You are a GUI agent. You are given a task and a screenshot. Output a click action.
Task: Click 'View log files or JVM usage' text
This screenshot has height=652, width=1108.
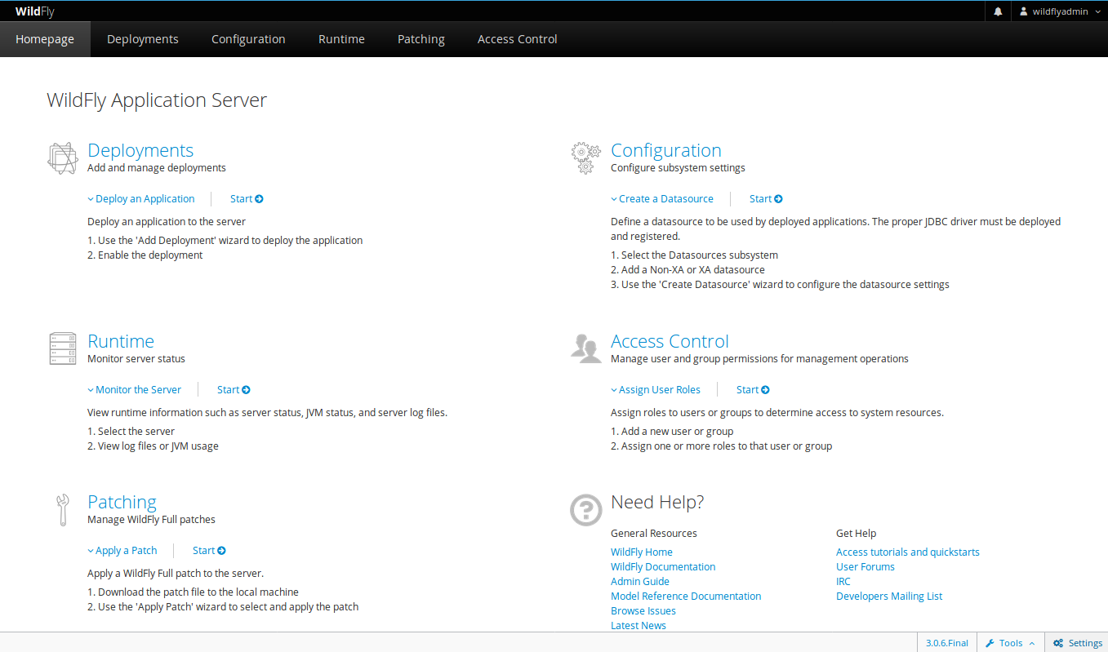(x=153, y=446)
